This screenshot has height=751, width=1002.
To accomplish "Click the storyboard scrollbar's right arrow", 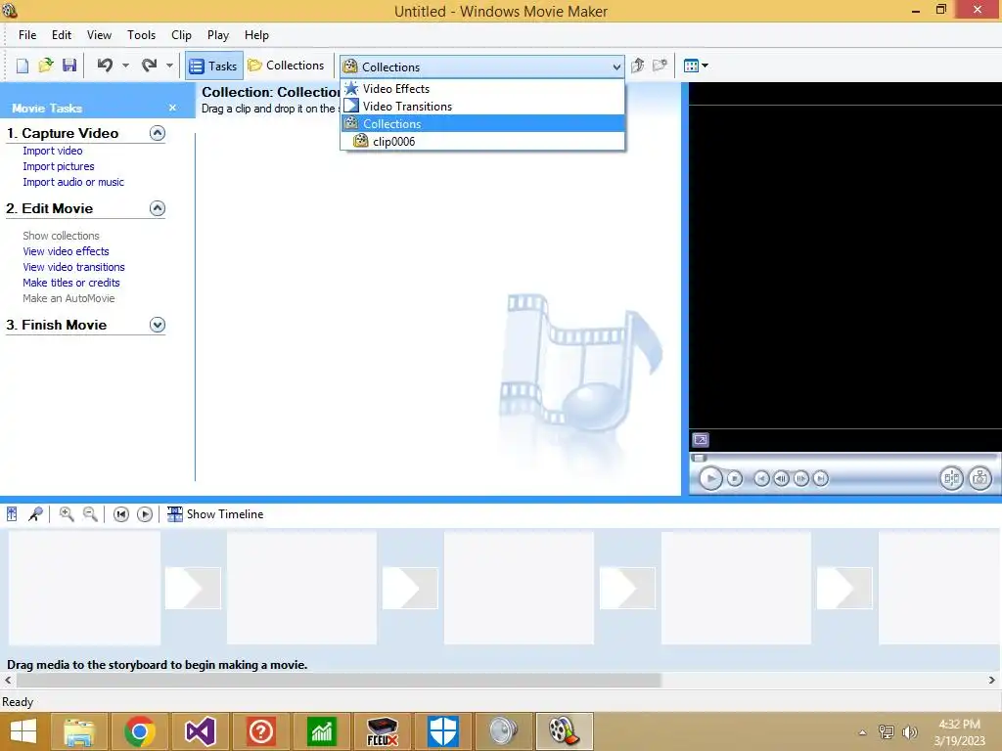I will point(992,681).
